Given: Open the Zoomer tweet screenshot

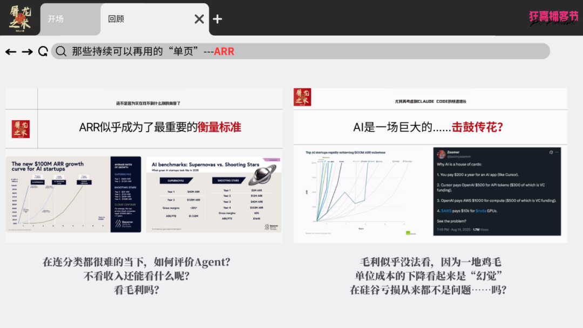Looking at the screenshot, I should [x=497, y=192].
